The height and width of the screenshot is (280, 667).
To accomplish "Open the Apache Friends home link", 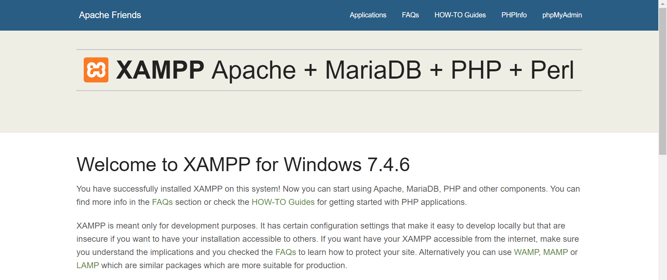I will pyautogui.click(x=110, y=15).
